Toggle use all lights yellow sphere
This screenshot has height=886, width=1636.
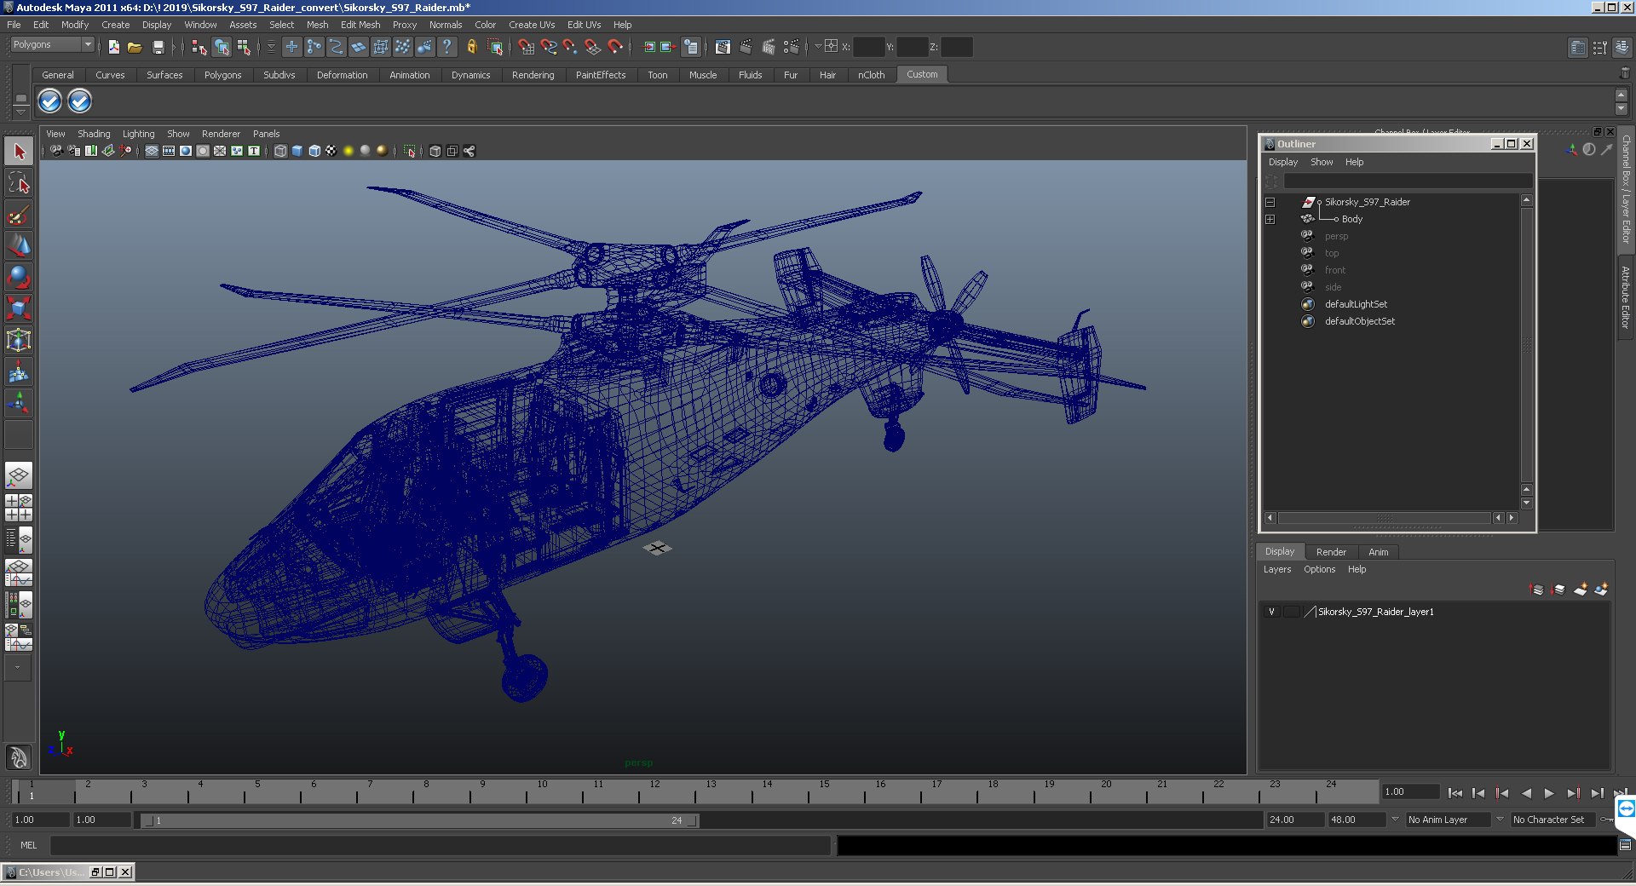(349, 151)
